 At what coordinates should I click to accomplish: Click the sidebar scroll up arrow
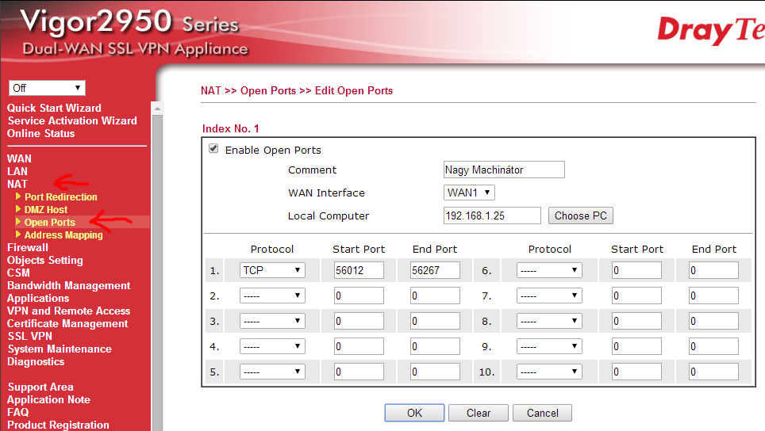pos(156,109)
